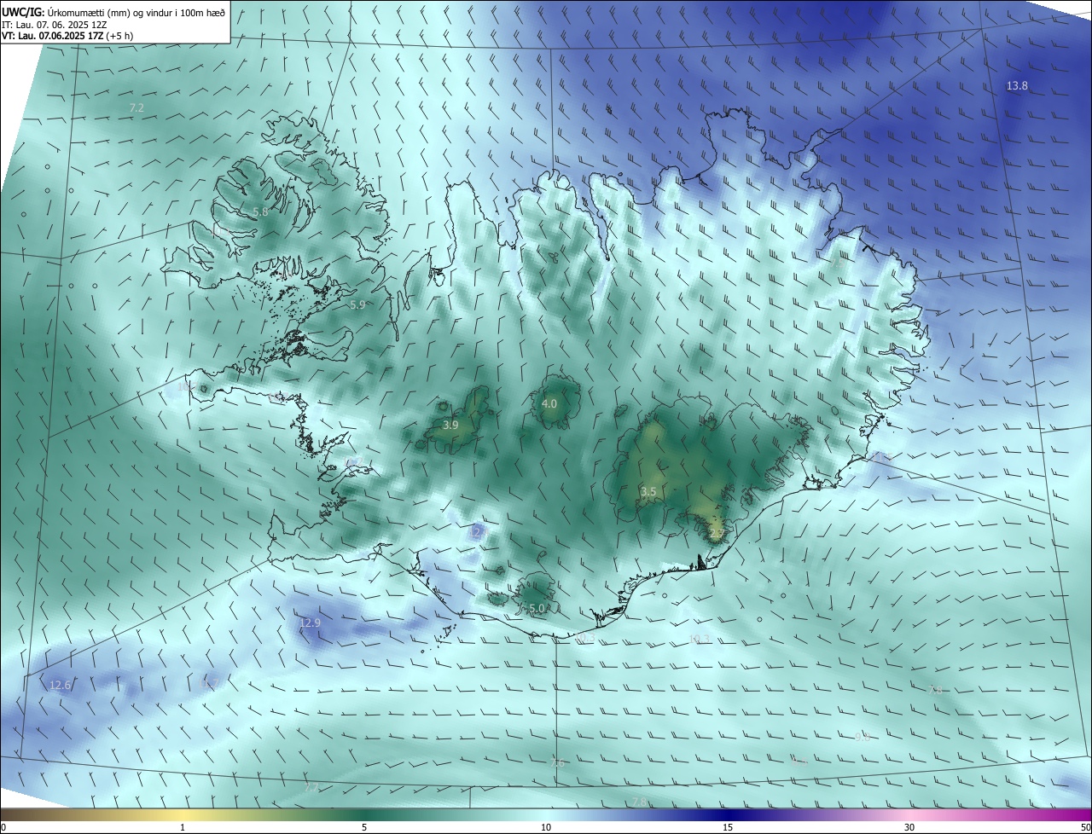Click the 5.8 value in the Westfjords
Image resolution: width=1092 pixels, height=834 pixels.
[x=261, y=211]
